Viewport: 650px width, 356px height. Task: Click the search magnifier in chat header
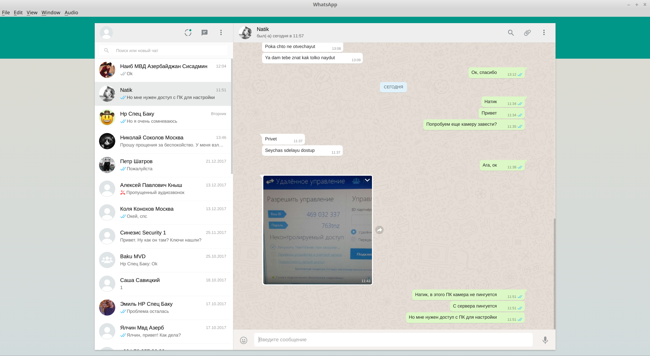(511, 33)
